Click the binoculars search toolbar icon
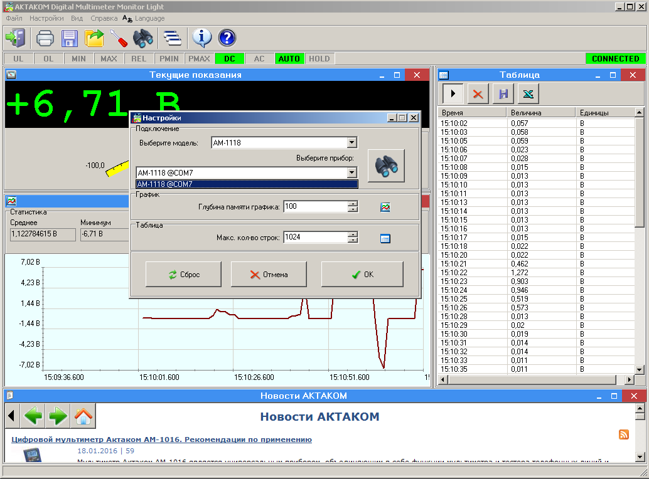The width and height of the screenshot is (649, 479). pyautogui.click(x=143, y=38)
